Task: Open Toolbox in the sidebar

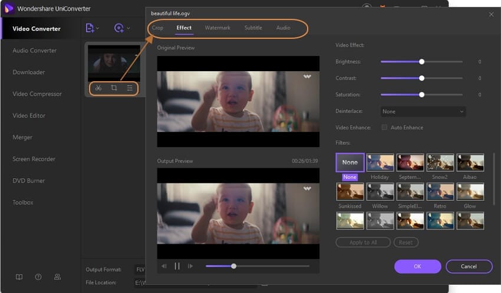Action: 22,202
